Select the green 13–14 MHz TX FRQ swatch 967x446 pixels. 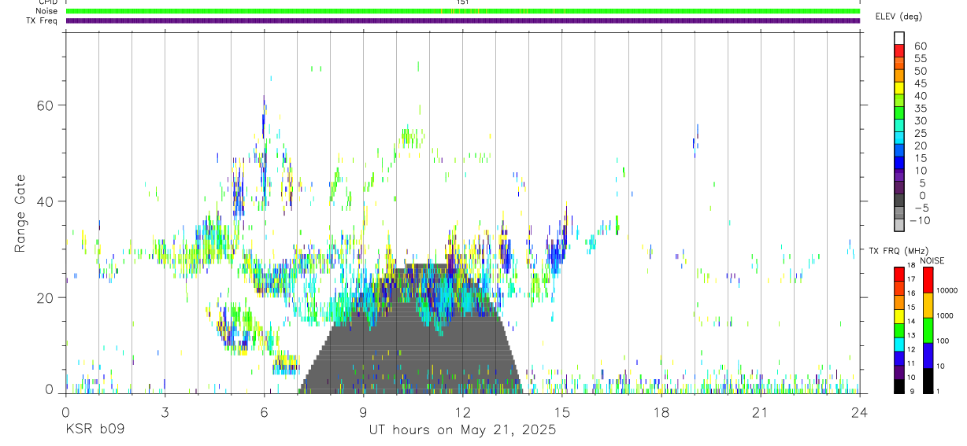[x=899, y=330]
